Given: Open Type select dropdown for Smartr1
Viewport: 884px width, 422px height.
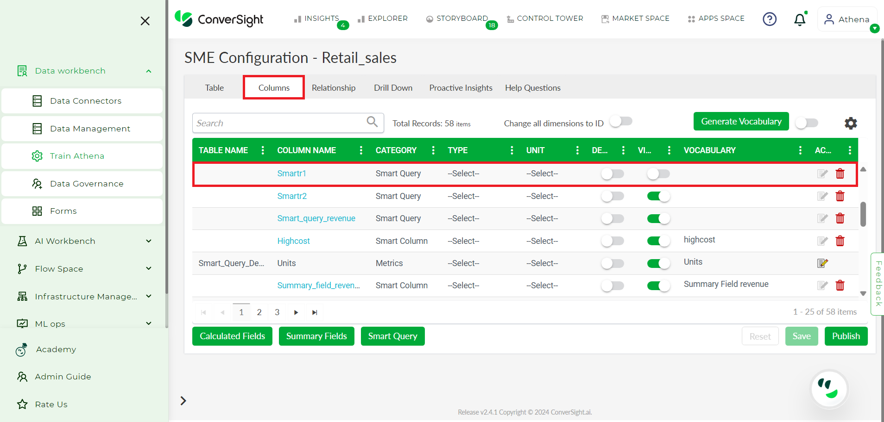Looking at the screenshot, I should click(463, 174).
